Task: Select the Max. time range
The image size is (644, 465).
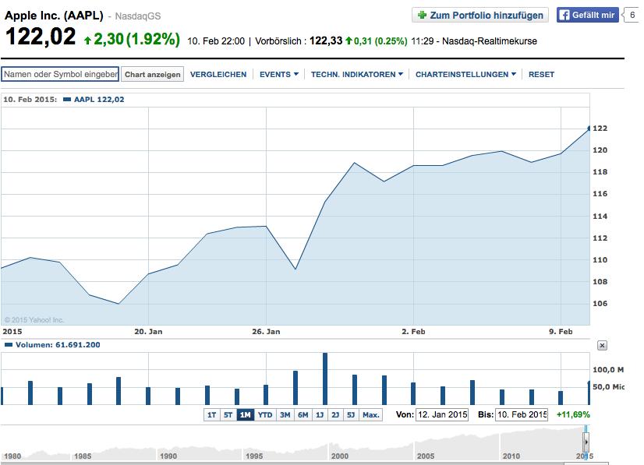Action: pyautogui.click(x=371, y=415)
